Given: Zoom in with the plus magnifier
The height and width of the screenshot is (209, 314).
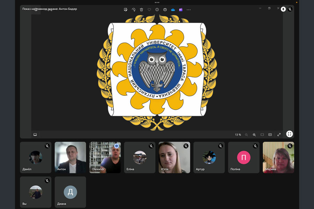Looking at the screenshot, I should (x=254, y=134).
